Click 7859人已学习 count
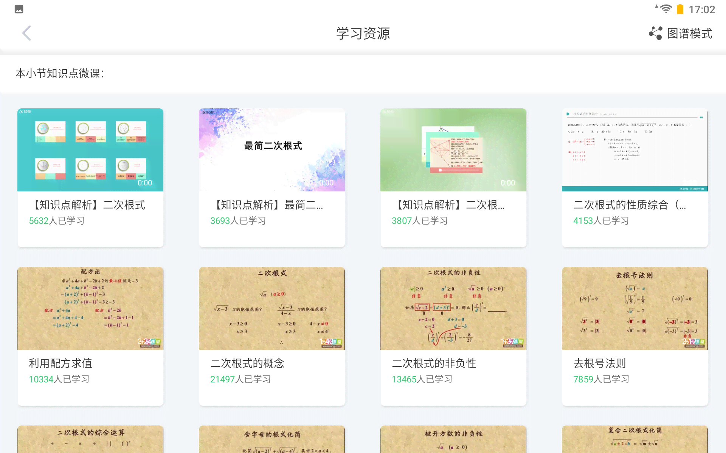Viewport: 726px width, 453px height. point(601,379)
